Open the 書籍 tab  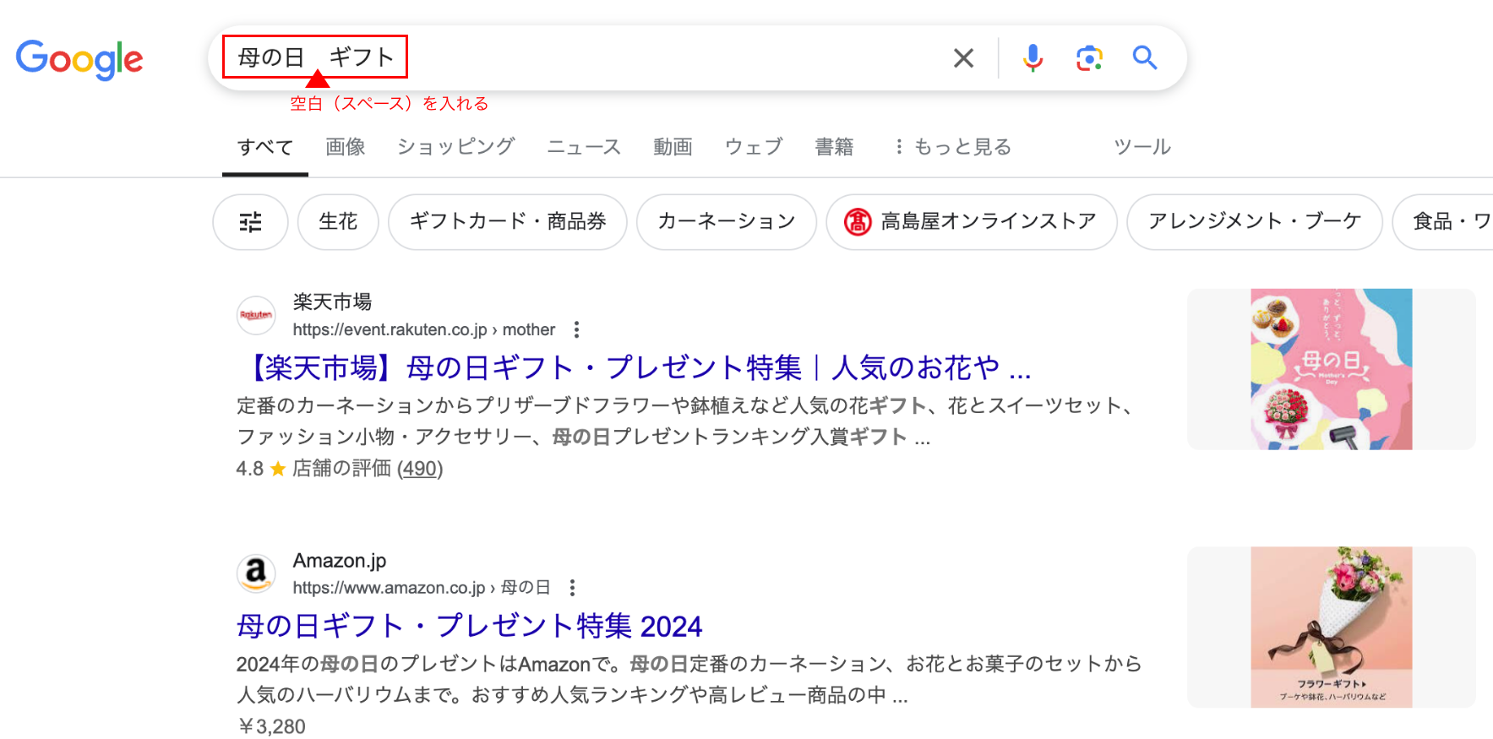point(834,147)
